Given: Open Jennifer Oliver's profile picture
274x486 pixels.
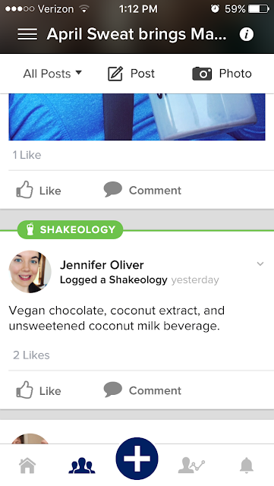Looking at the screenshot, I should 30,272.
